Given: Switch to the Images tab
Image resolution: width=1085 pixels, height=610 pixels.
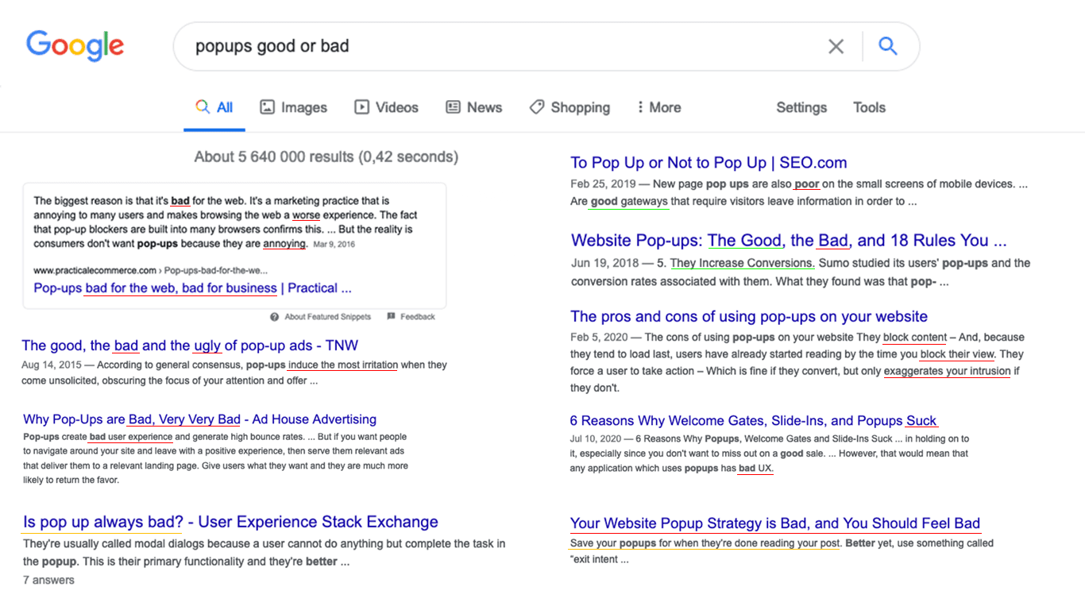Looking at the screenshot, I should [x=293, y=107].
